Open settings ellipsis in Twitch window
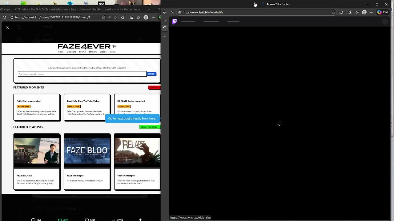394x221 pixels. (372, 12)
